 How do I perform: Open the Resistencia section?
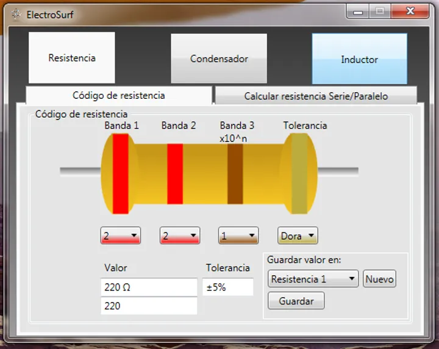72,57
